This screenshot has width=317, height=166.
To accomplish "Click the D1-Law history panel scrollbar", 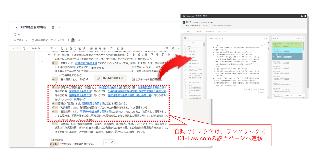I will [304, 47].
